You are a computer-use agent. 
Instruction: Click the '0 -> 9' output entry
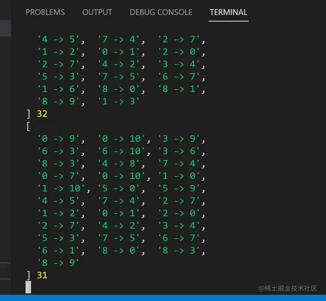point(58,138)
